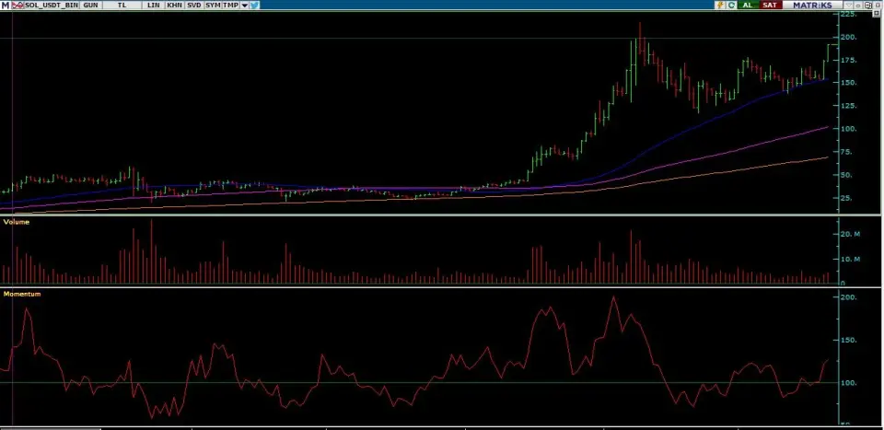
Task: Switch the price currency with TL
Action: 122,6
